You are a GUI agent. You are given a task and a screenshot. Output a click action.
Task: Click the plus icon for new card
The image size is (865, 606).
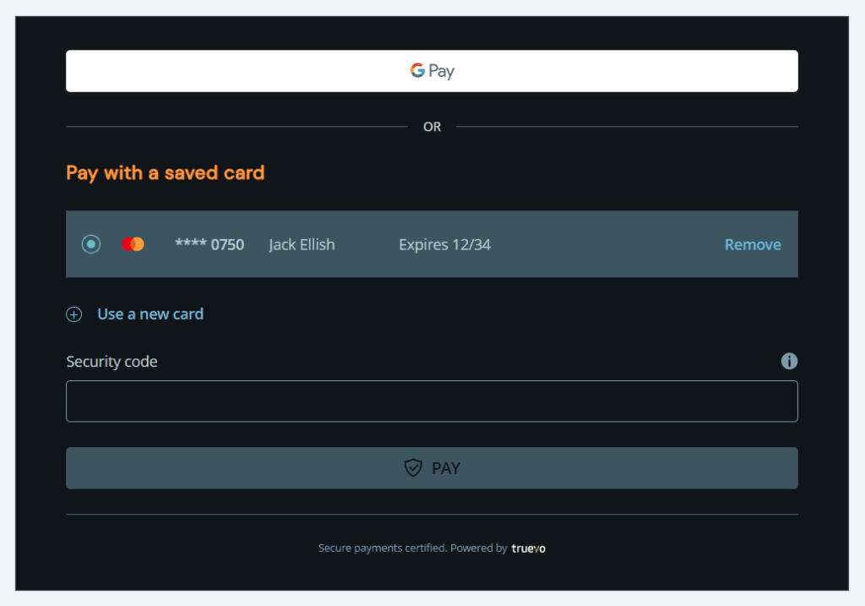74,314
